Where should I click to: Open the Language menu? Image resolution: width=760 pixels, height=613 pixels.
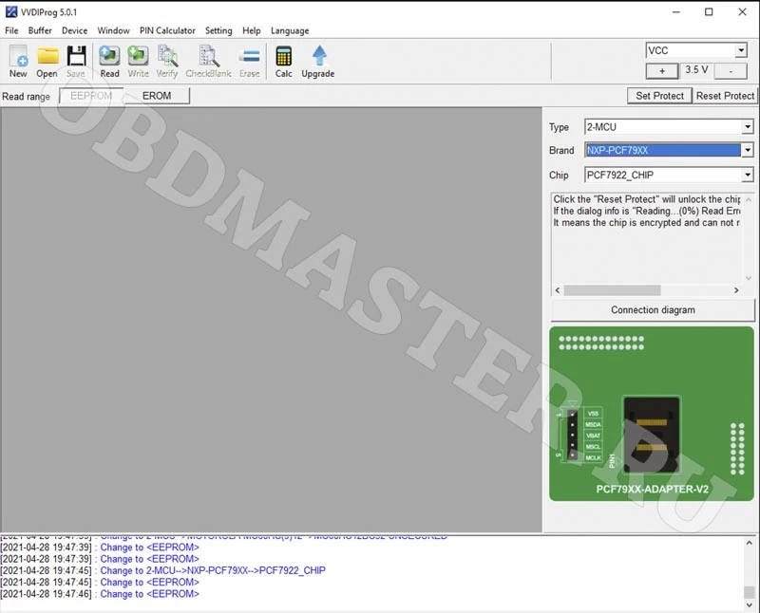(290, 30)
